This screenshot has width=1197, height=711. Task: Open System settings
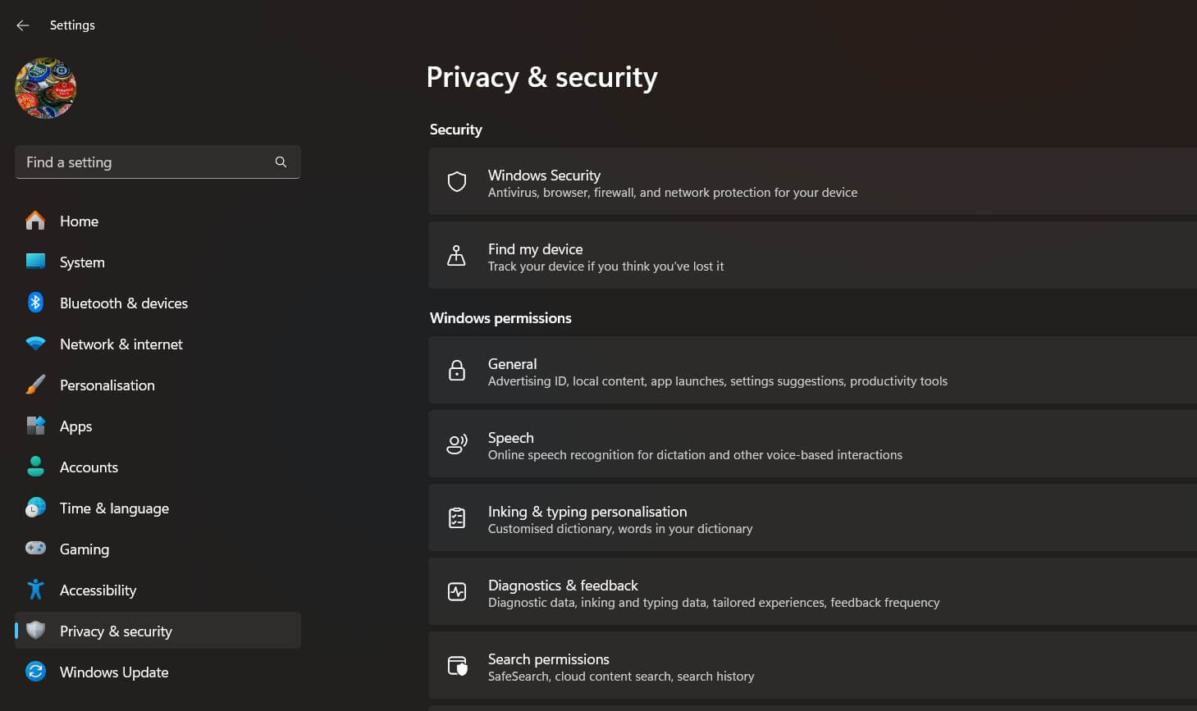(82, 262)
